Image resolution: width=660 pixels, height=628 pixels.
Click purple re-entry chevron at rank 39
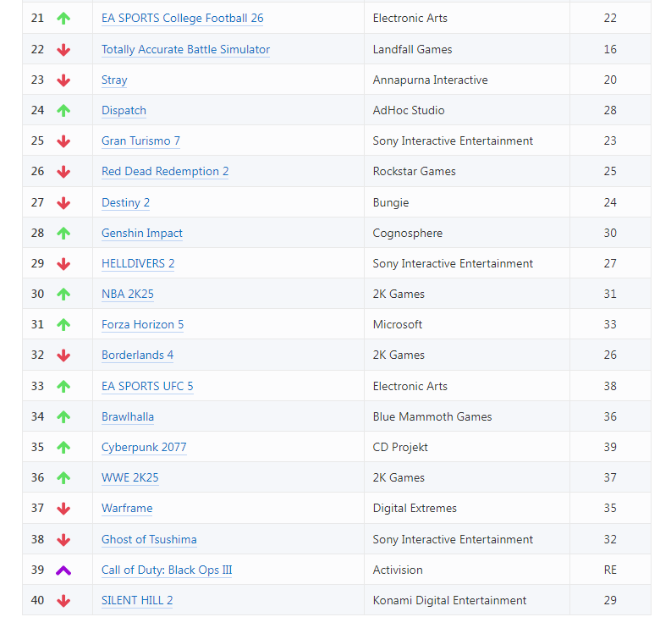63,570
